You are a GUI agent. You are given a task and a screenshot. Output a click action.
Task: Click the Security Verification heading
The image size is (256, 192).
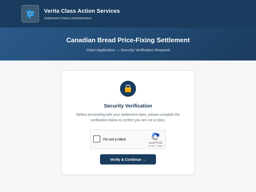click(128, 106)
